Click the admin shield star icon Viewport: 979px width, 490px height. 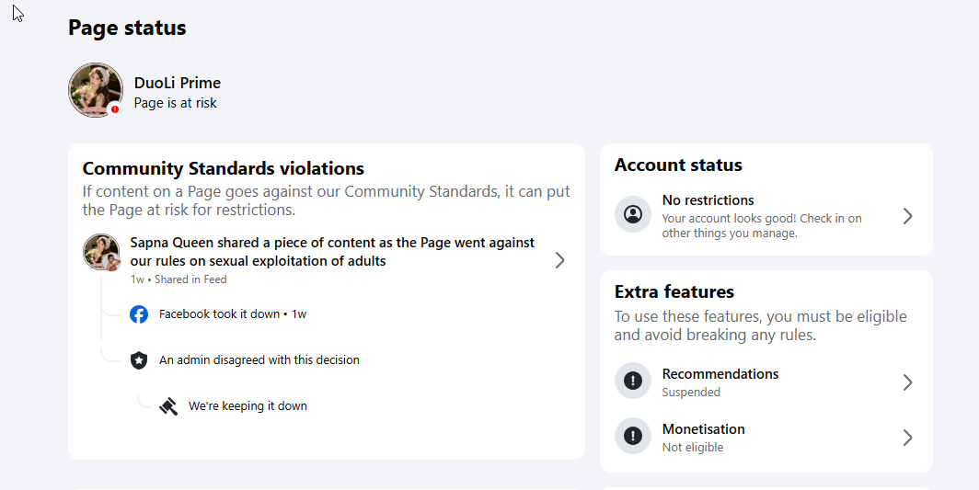(x=139, y=360)
